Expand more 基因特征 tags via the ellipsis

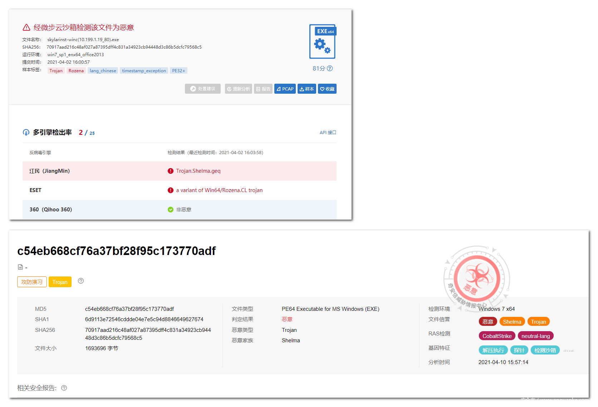[568, 350]
